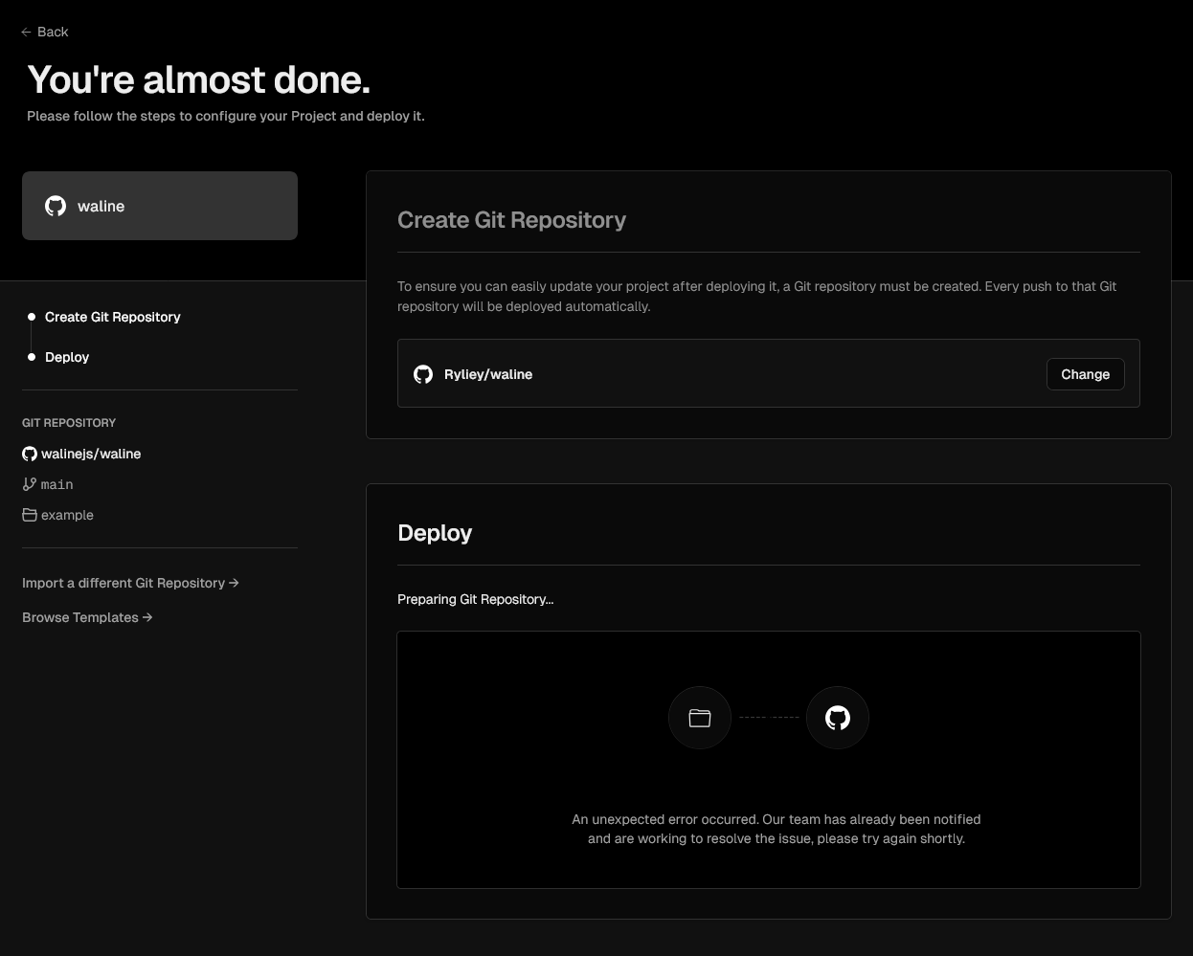Image resolution: width=1193 pixels, height=956 pixels.
Task: Open walinejs/waline repository link
Action: click(x=91, y=454)
